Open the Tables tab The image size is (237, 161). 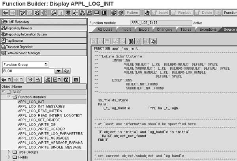186,30
